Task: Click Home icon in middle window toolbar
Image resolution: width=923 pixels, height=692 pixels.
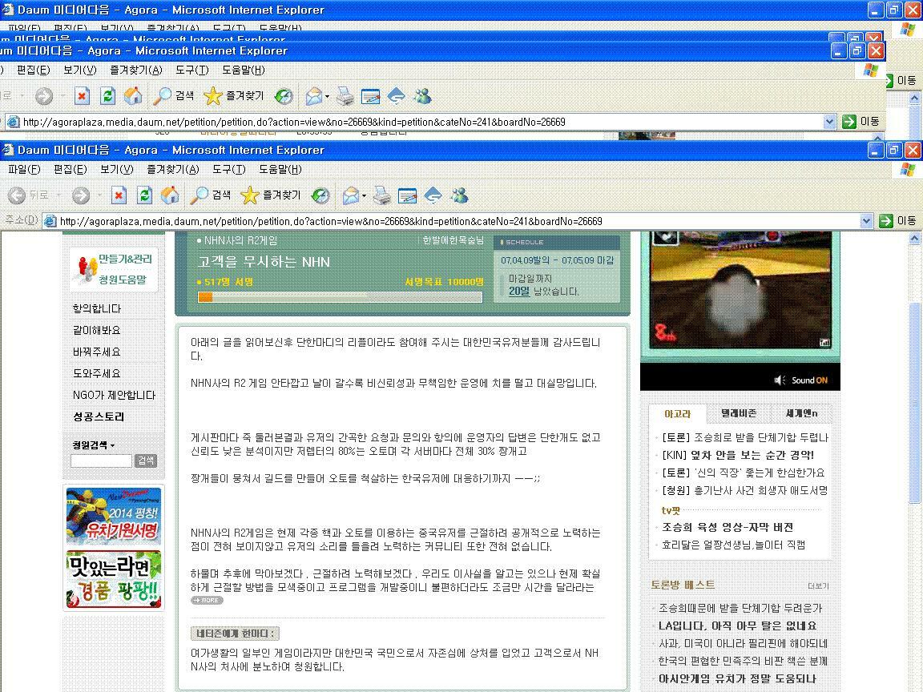Action: pos(133,96)
